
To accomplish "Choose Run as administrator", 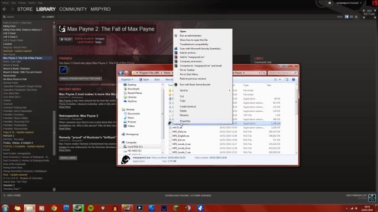I will coord(203,35).
